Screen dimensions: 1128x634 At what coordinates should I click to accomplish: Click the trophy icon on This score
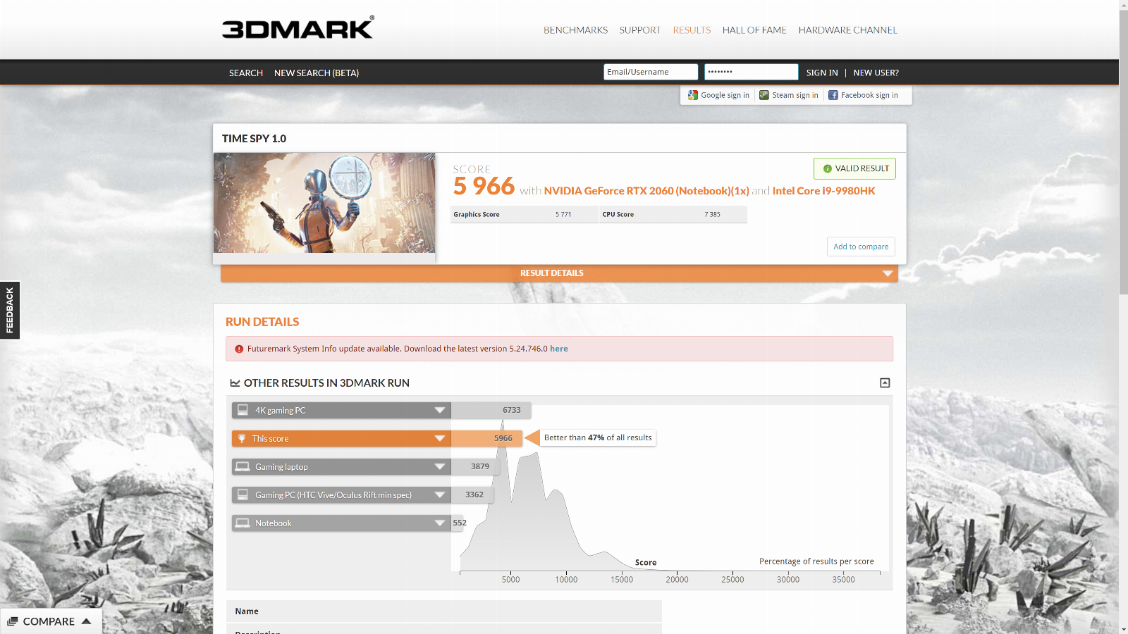pos(242,439)
